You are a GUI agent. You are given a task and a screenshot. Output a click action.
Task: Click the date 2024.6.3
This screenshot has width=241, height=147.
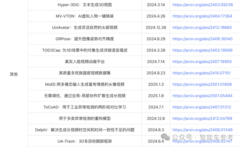156,130
